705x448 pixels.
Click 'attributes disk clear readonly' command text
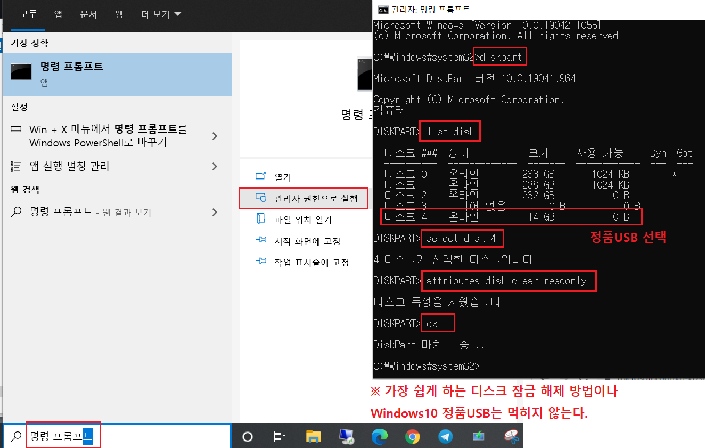506,281
